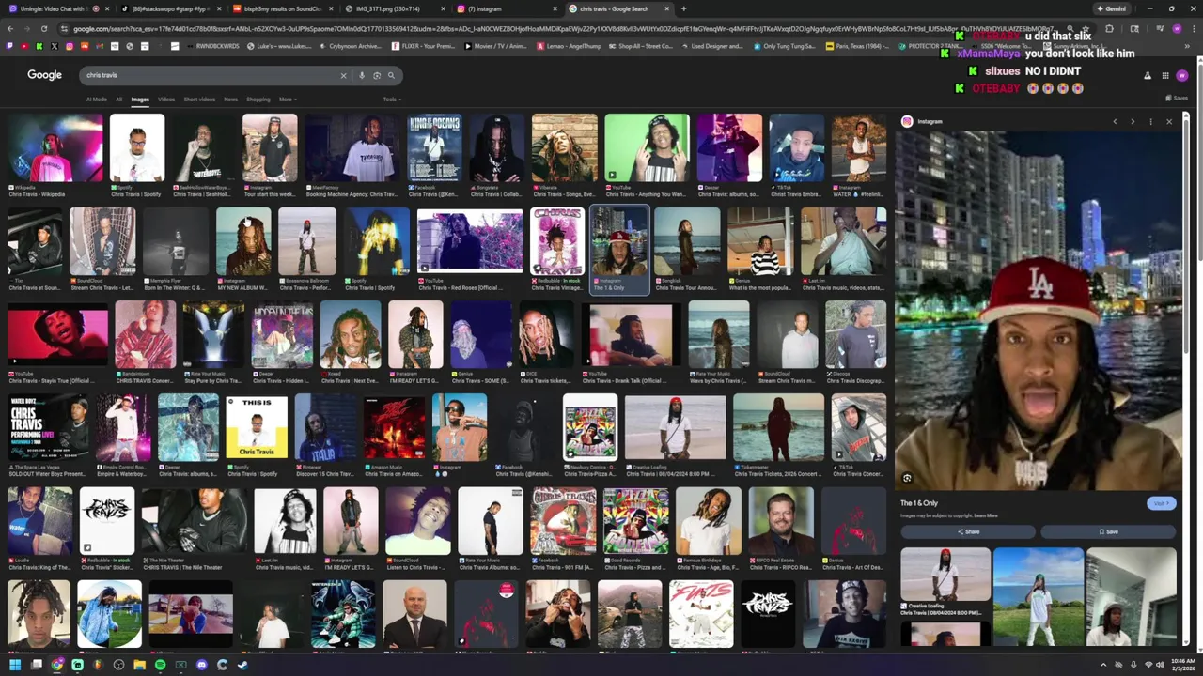The width and height of the screenshot is (1203, 676).
Task: Open File Explorer from the taskbar
Action: (139, 665)
